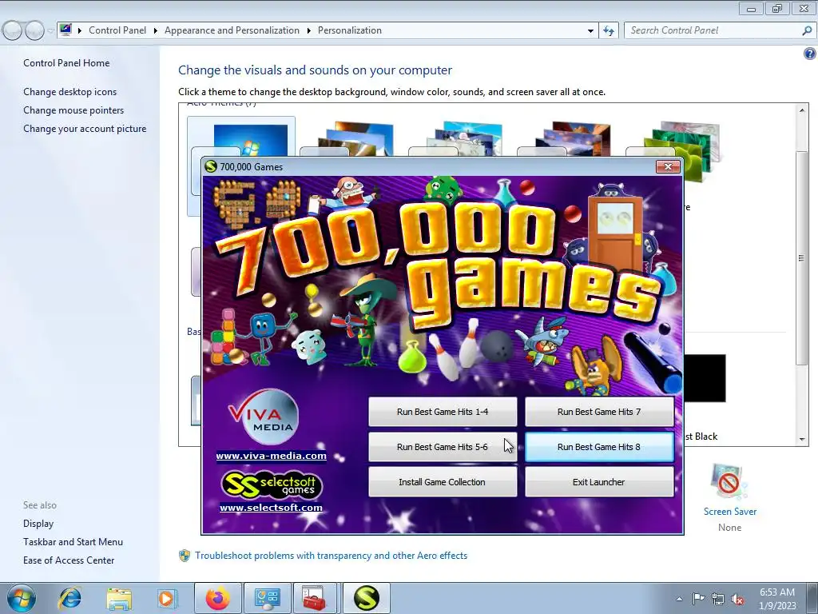Viewport: 818px width, 614px height.
Task: Click the address bar Control Panel icon
Action: click(x=66, y=30)
